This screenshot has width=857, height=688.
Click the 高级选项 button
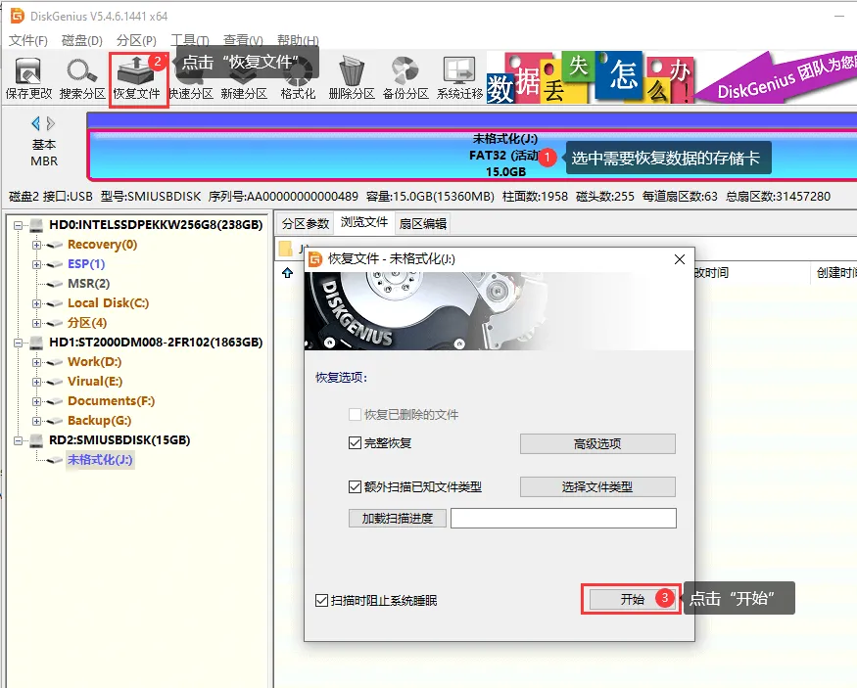(x=597, y=444)
